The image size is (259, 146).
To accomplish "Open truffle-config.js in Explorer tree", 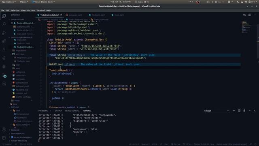I will (x=23, y=97).
